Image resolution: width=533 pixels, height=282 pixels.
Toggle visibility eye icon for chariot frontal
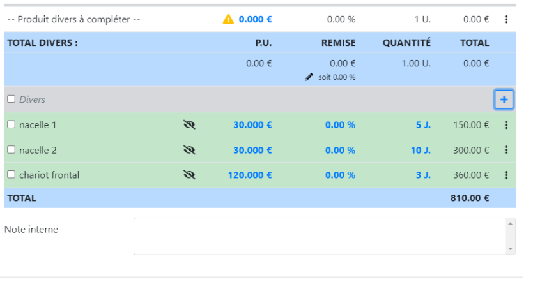coord(189,175)
